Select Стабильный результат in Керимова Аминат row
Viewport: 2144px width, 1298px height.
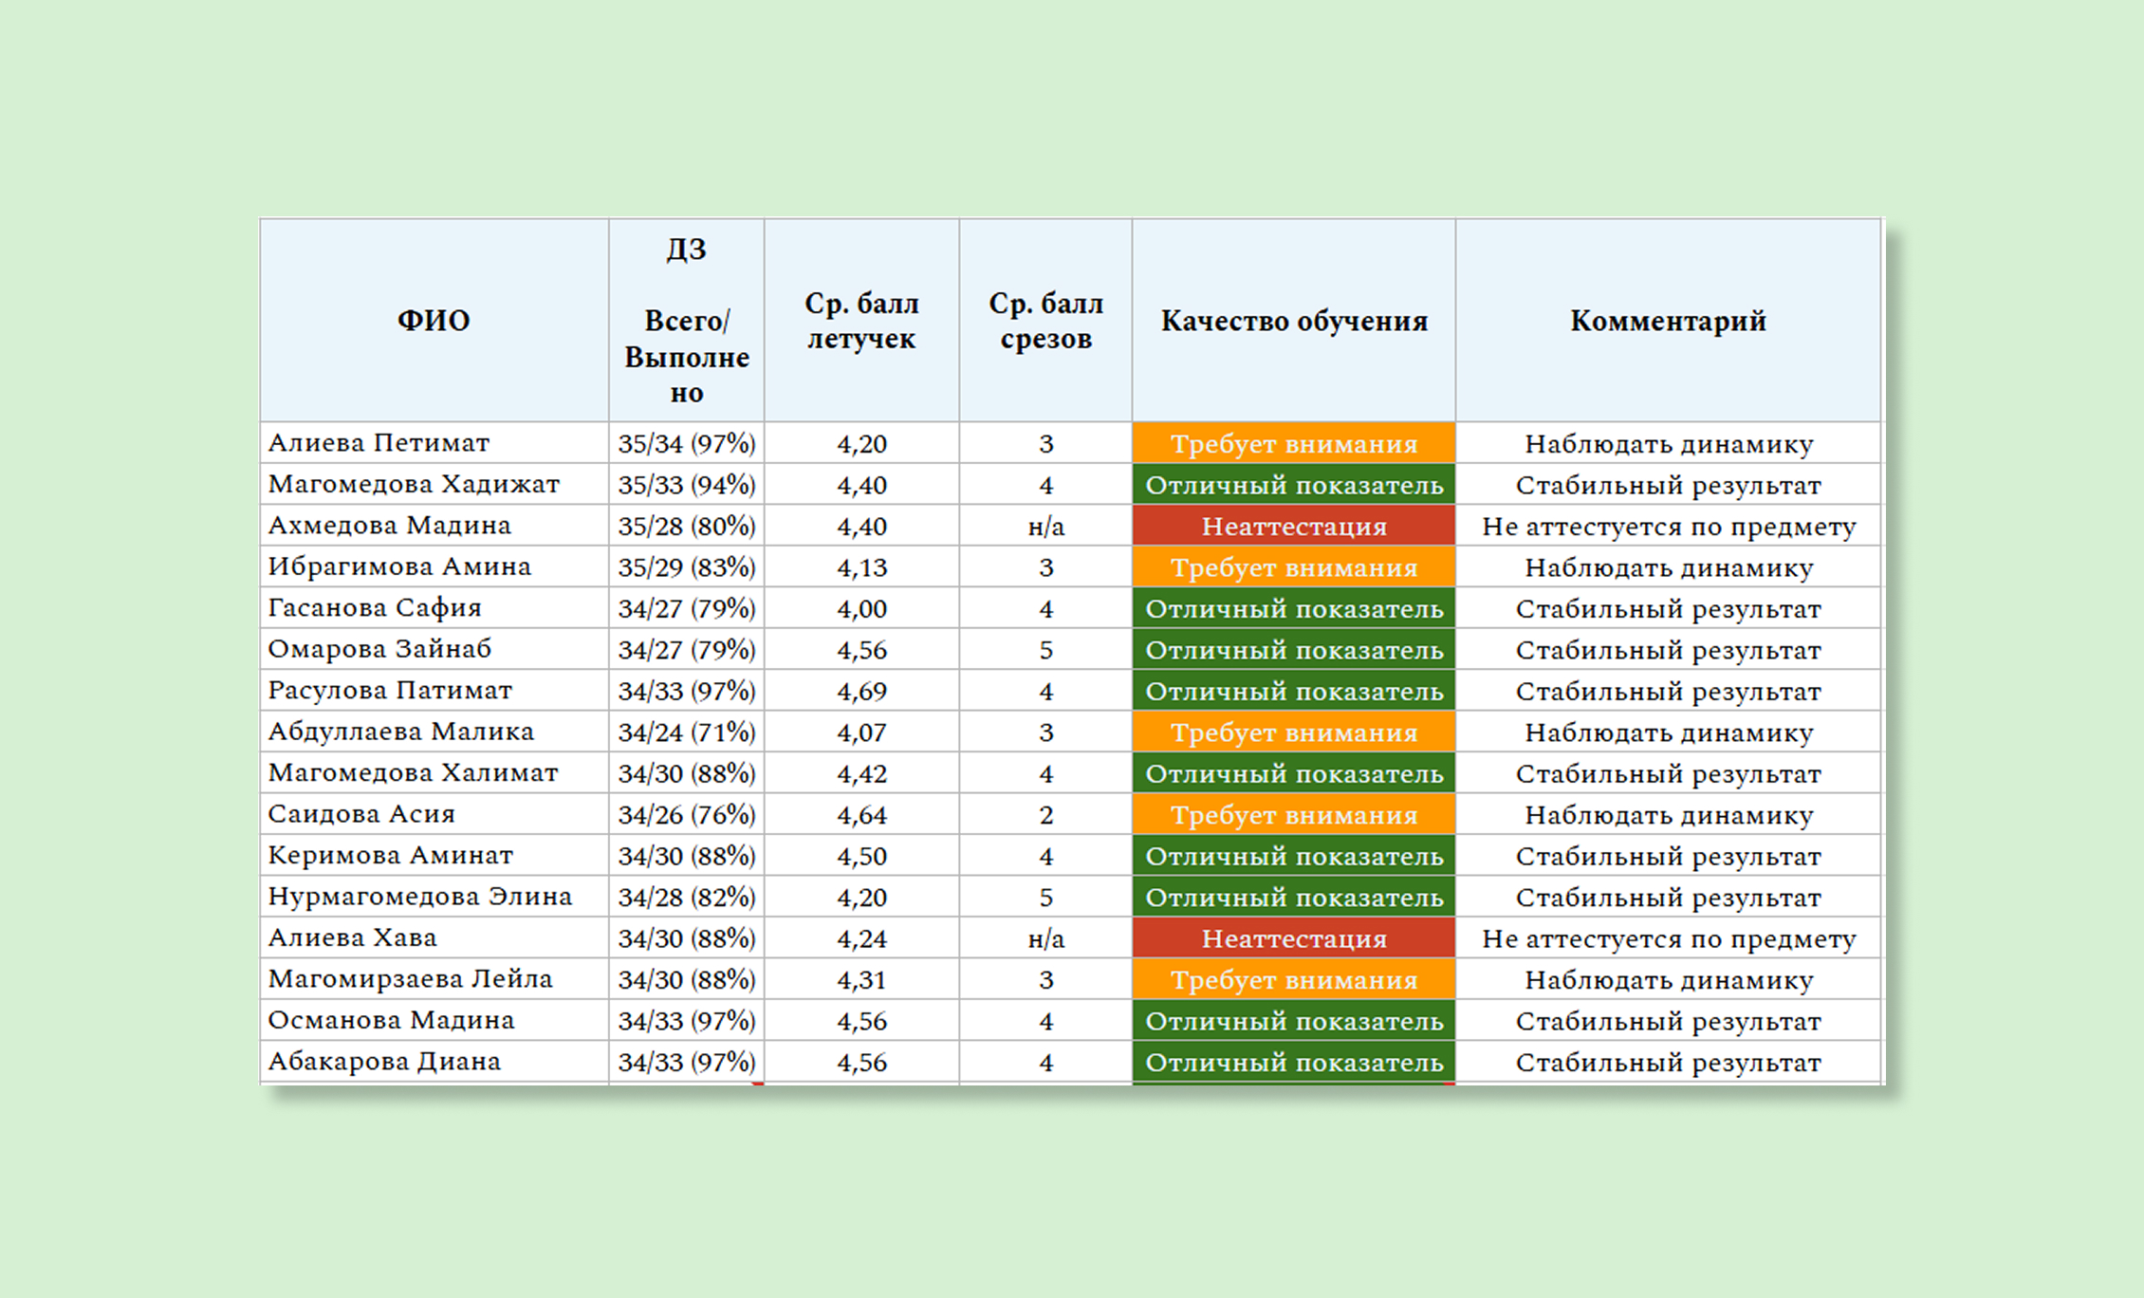tap(1669, 856)
